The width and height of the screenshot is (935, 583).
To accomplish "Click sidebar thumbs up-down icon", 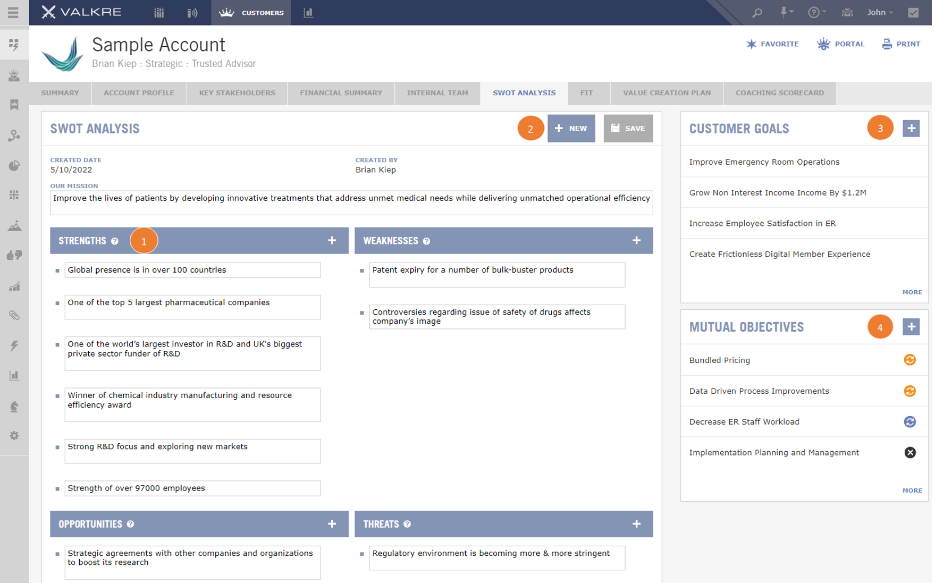I will tap(14, 256).
